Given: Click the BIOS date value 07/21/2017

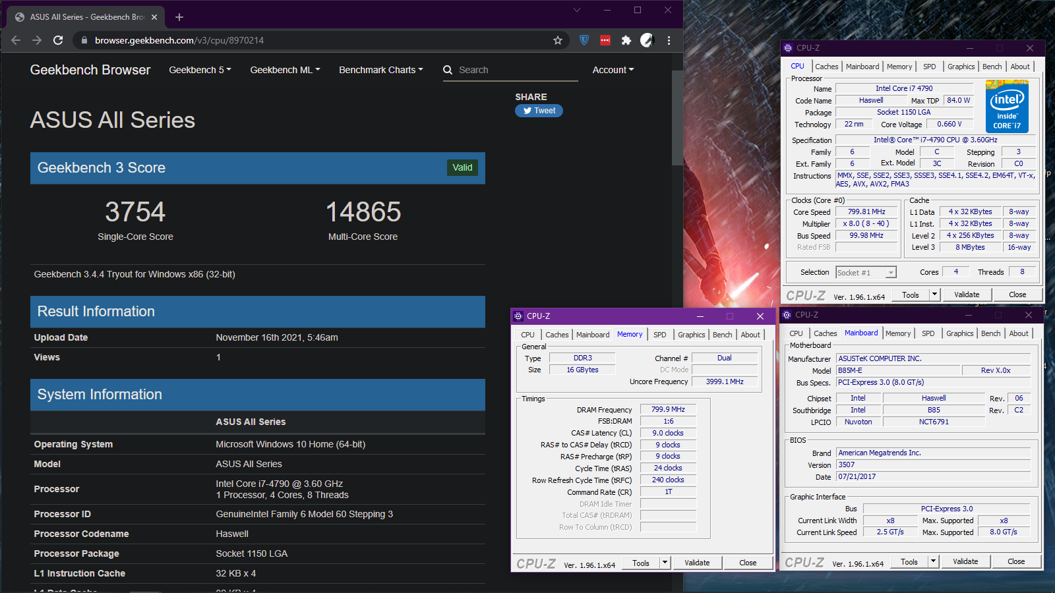Looking at the screenshot, I should 933,476.
